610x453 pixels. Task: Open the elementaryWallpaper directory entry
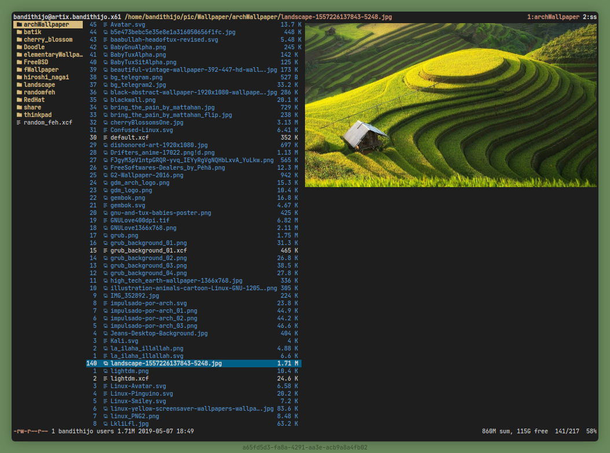click(53, 55)
